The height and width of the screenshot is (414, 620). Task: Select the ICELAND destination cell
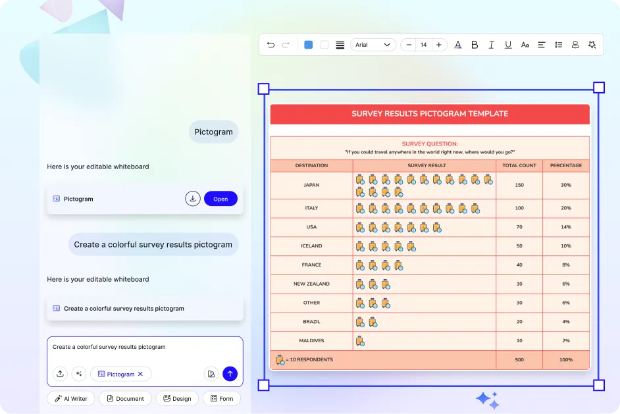pyautogui.click(x=311, y=246)
